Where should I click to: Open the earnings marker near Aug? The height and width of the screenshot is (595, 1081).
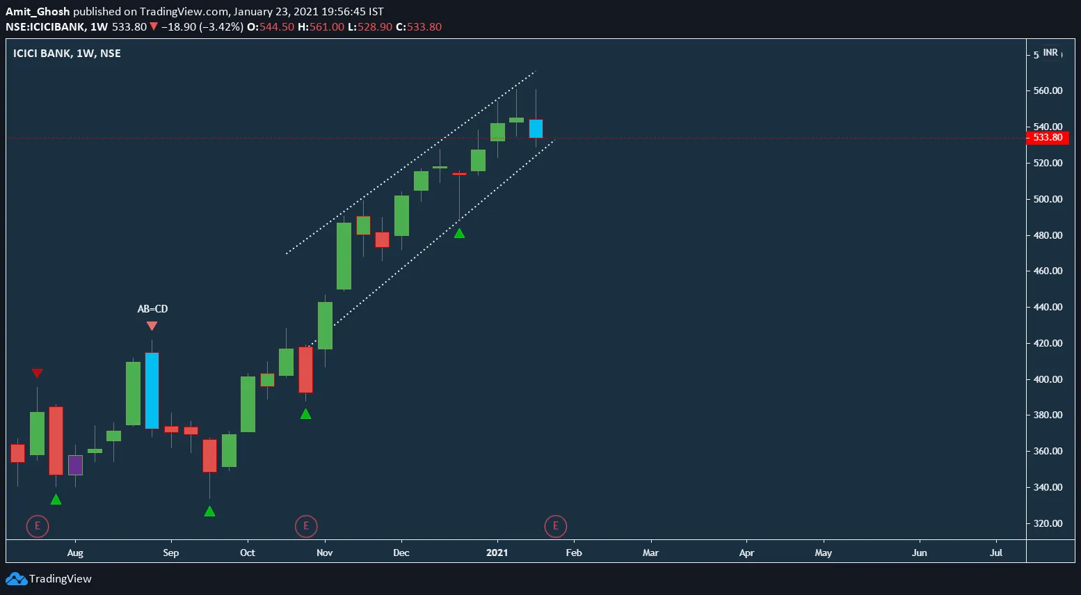[x=38, y=526]
